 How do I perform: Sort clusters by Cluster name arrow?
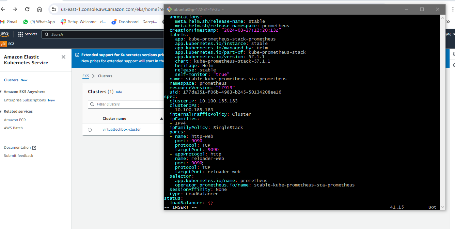click(161, 118)
